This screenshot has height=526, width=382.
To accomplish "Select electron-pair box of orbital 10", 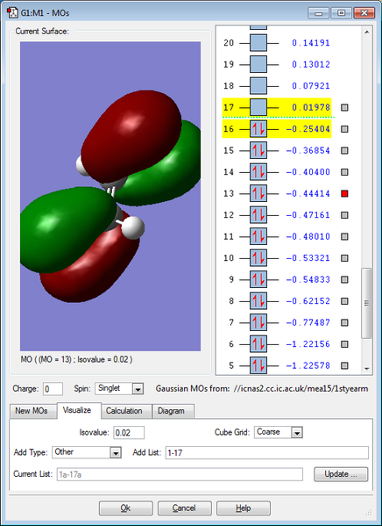I will [x=258, y=257].
